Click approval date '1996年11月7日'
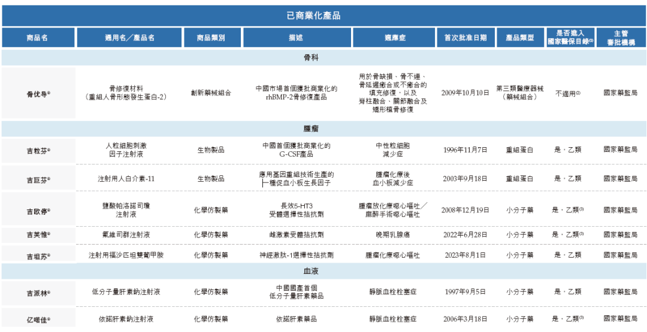 465,150
